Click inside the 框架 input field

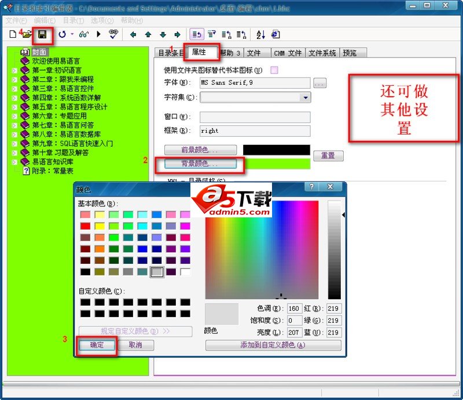tap(255, 130)
